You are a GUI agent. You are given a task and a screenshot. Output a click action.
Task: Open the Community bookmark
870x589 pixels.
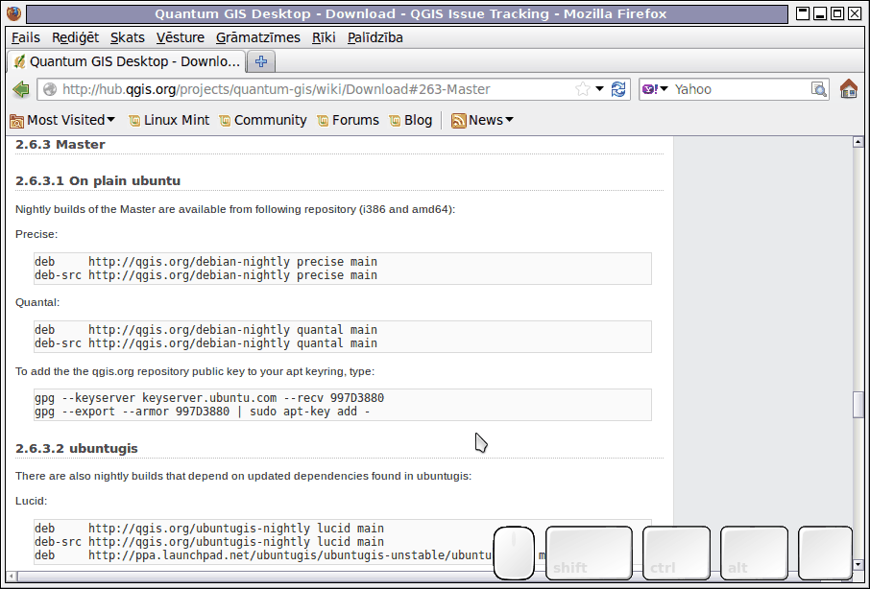coord(263,120)
